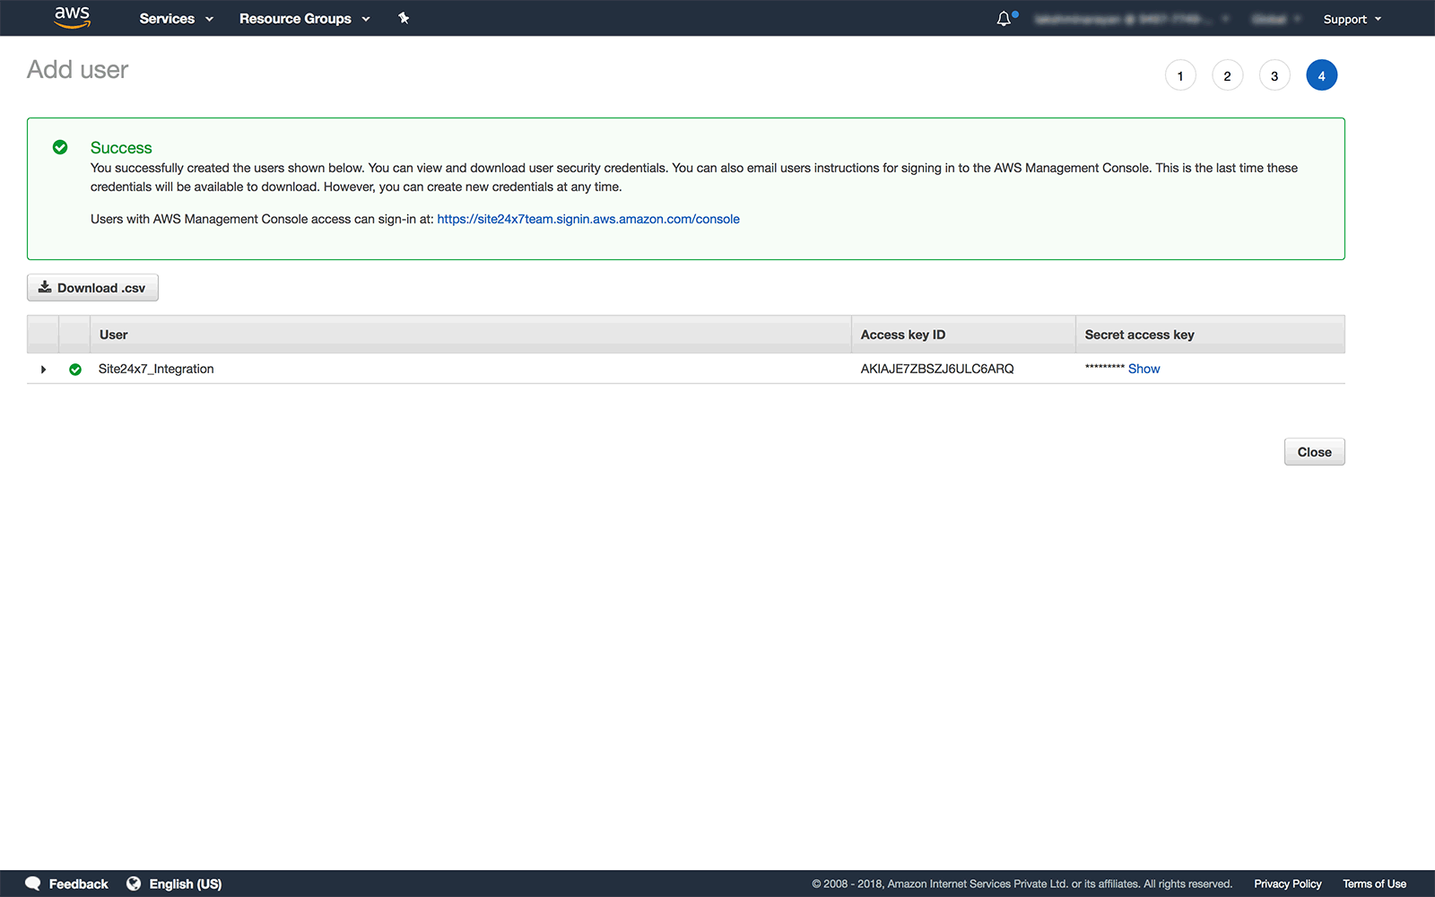
Task: Go to step 1 of Add user
Action: point(1180,75)
